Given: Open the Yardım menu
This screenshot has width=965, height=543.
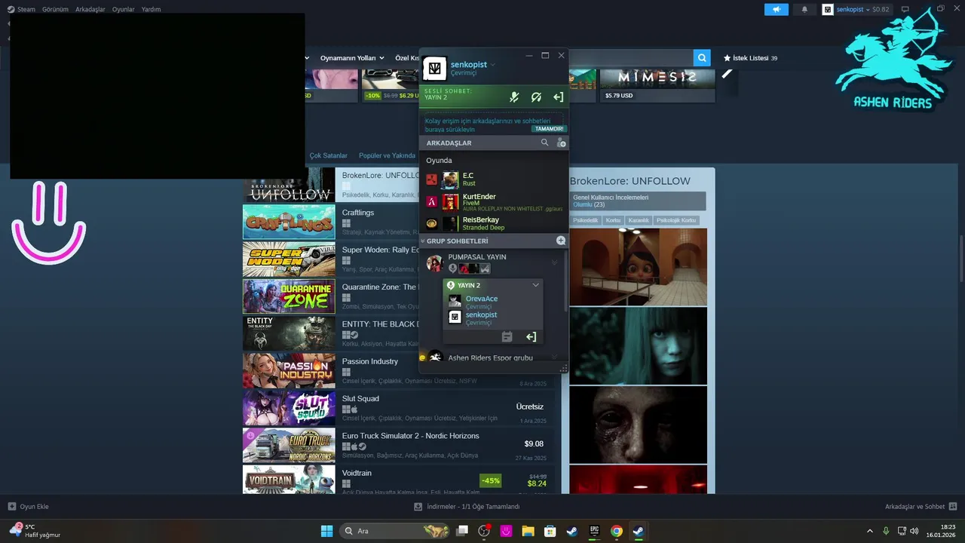Looking at the screenshot, I should (x=151, y=9).
